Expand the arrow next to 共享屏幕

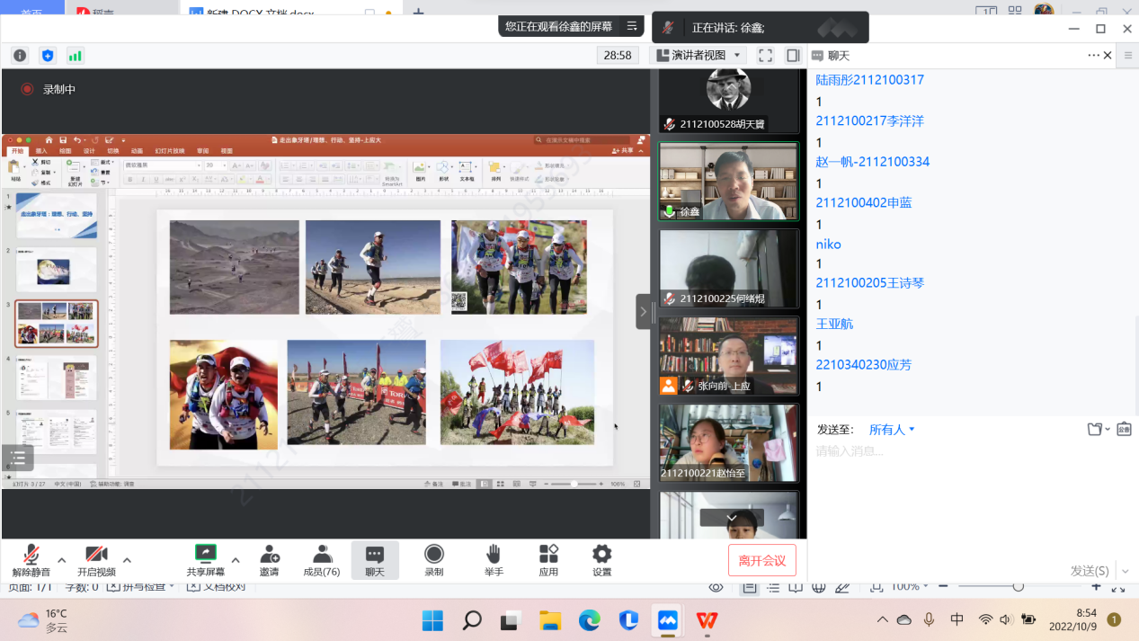tap(236, 560)
